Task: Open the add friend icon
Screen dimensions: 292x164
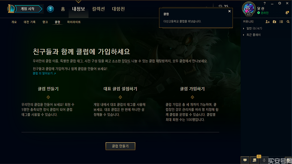Action: (x=267, y=22)
